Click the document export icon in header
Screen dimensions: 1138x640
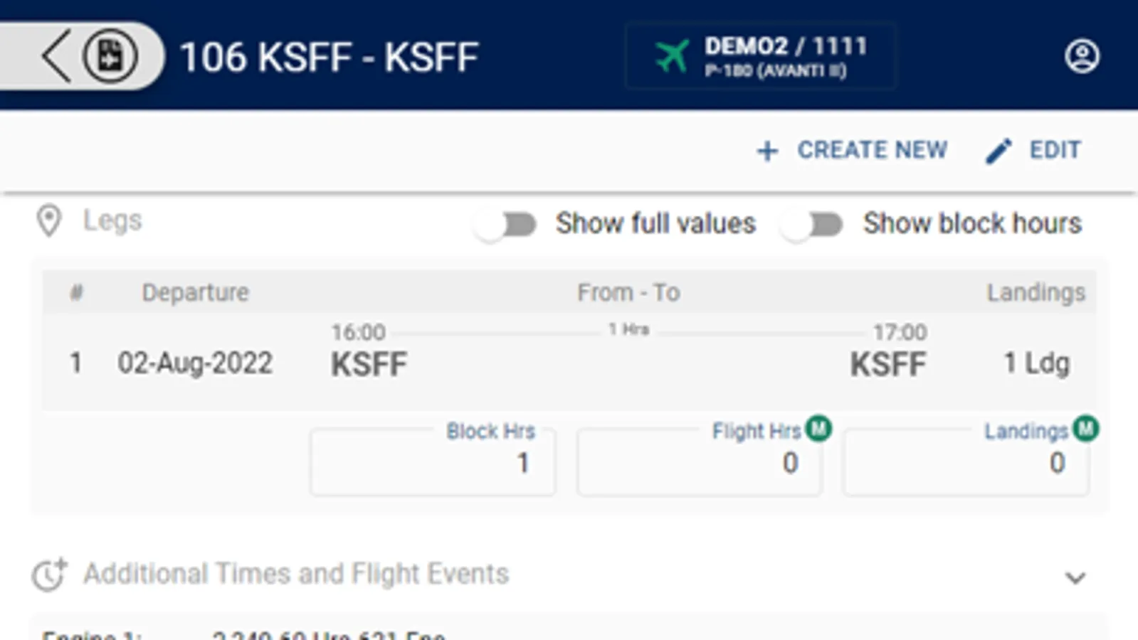[110, 56]
